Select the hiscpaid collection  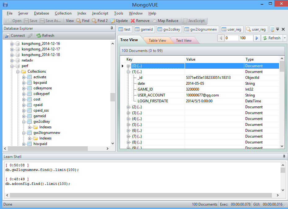click(40, 144)
